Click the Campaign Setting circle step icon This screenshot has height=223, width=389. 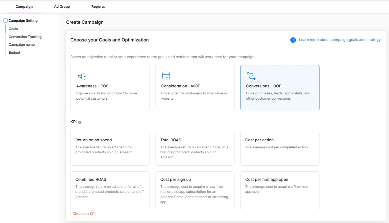tap(5, 20)
